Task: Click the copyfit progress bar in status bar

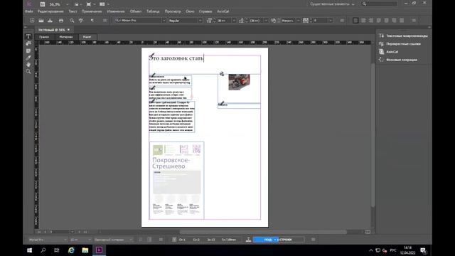Action: coord(279,240)
